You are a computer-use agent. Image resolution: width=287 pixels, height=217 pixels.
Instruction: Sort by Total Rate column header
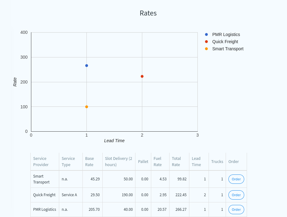pos(176,161)
